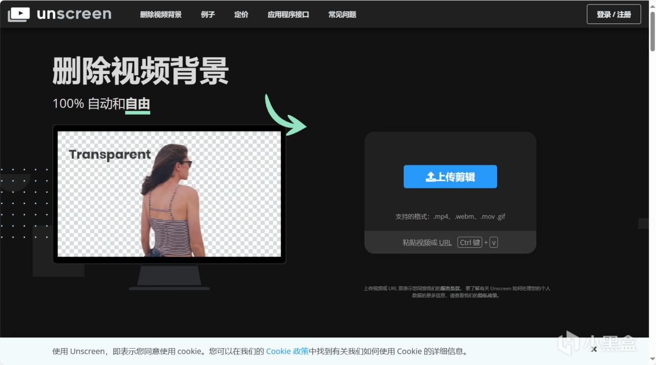The width and height of the screenshot is (656, 365).
Task: Open the 应用程序接口 navigation item
Action: (288, 14)
